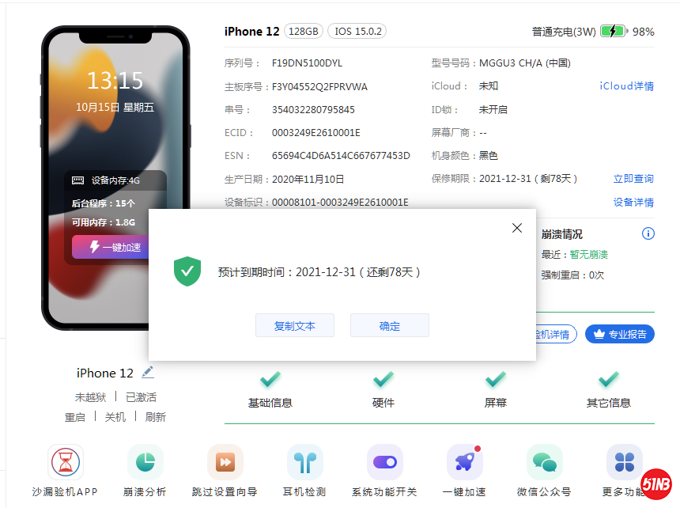
Task: Click the 关机 link
Action: (x=115, y=417)
